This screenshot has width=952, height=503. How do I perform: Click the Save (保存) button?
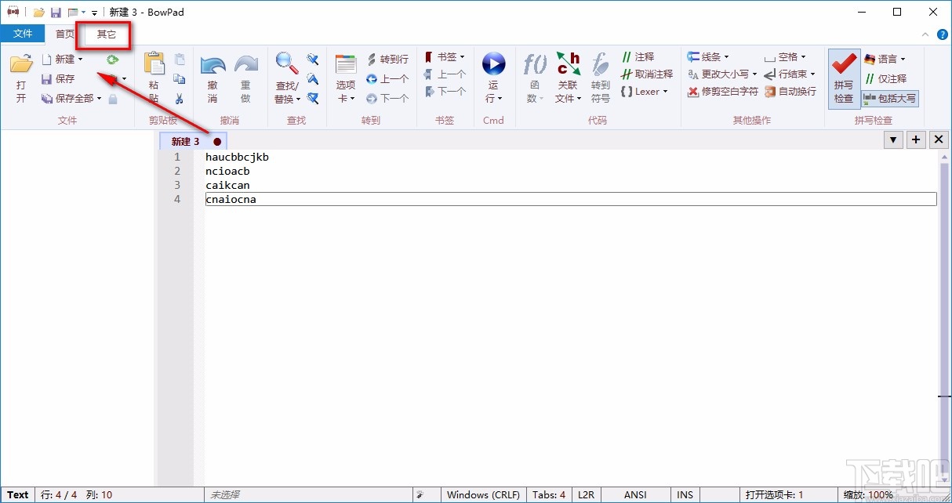pos(59,79)
